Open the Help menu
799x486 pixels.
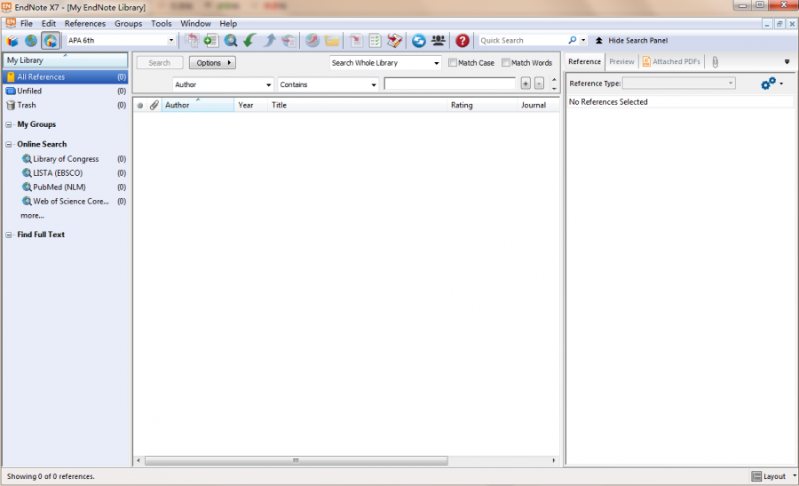point(228,23)
